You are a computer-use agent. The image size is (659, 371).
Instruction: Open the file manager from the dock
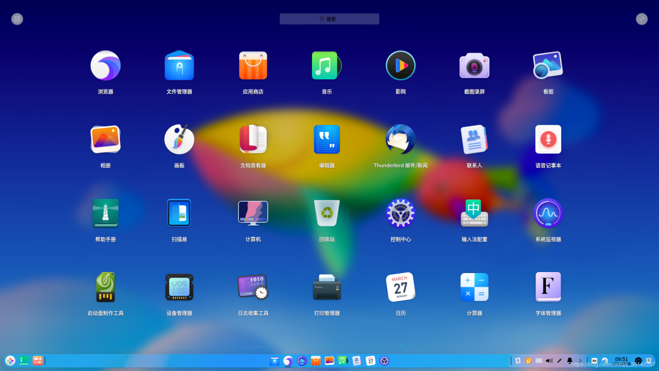click(274, 361)
